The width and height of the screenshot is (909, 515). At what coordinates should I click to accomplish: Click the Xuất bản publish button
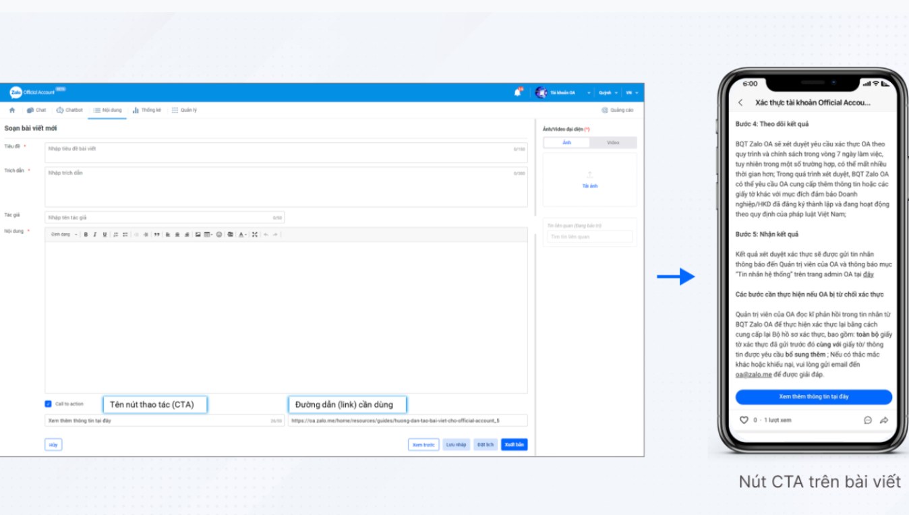point(515,445)
